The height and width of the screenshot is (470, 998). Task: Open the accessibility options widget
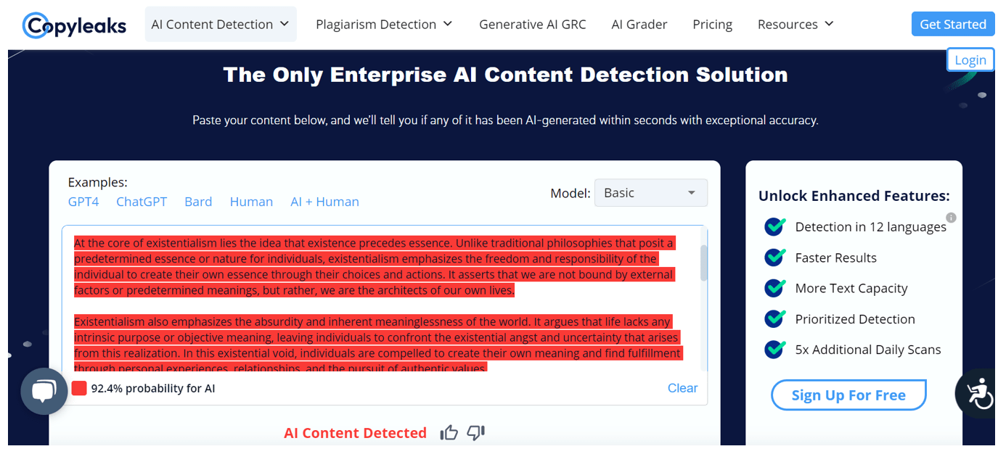pyautogui.click(x=977, y=394)
